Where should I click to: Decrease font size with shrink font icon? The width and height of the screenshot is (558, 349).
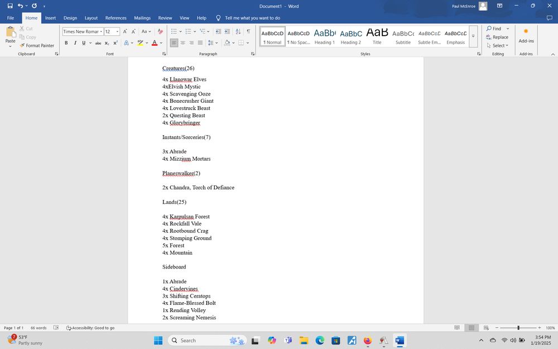(133, 32)
